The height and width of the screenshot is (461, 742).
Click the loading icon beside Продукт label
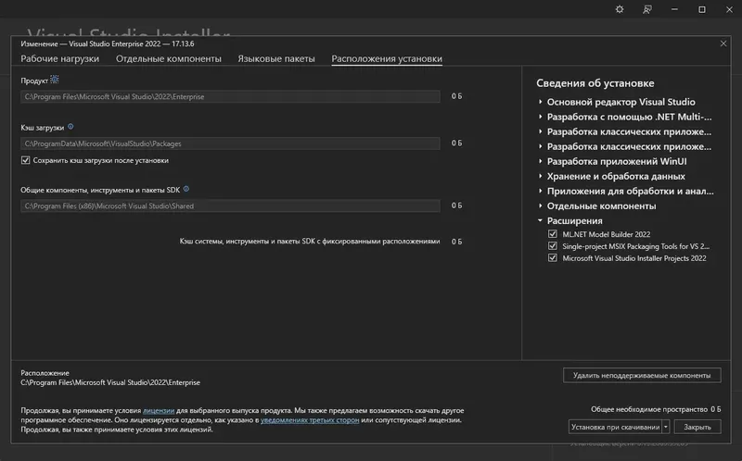pyautogui.click(x=55, y=80)
